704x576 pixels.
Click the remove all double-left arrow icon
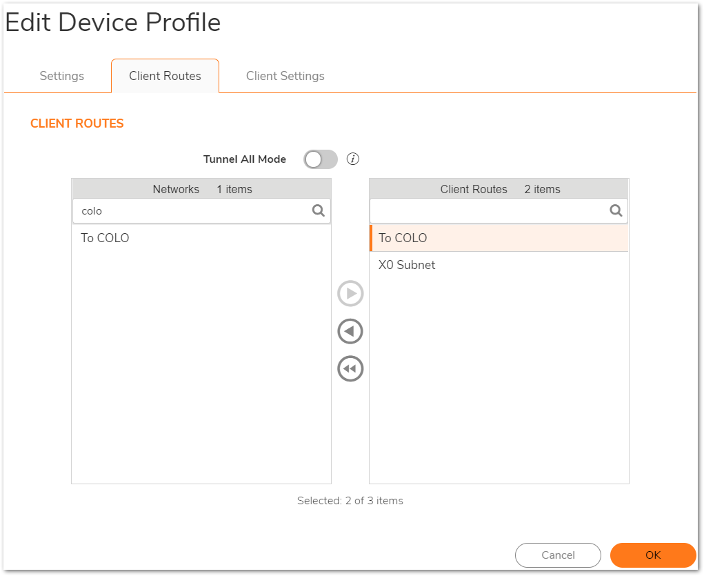coord(350,369)
